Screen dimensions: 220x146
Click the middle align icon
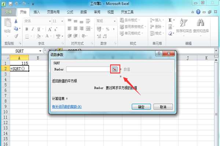pyautogui.click(x=76, y=21)
